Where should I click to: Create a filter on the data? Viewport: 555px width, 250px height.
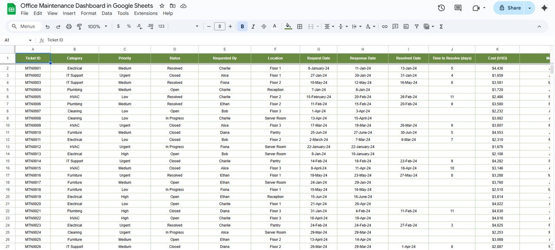pos(416,26)
